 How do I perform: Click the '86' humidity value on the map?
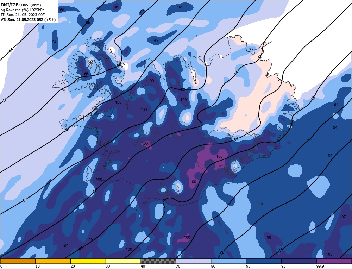pos(251,49)
